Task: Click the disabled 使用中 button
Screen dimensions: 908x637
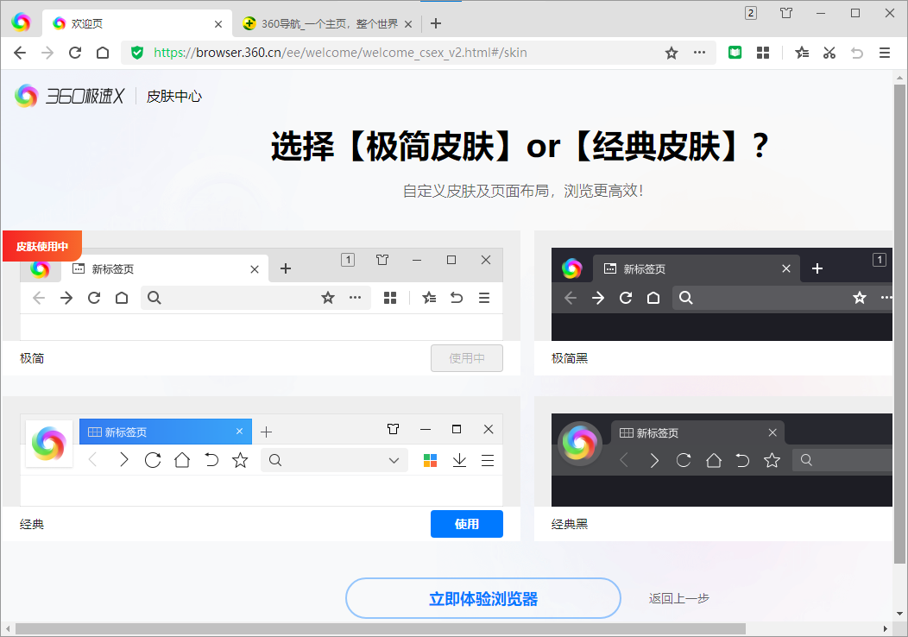Action: click(x=467, y=358)
